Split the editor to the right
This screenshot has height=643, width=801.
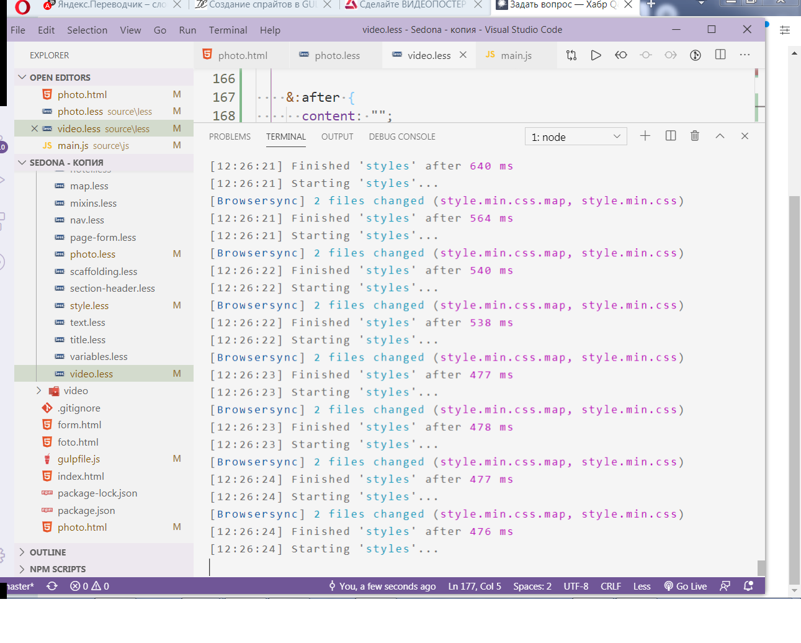click(720, 55)
